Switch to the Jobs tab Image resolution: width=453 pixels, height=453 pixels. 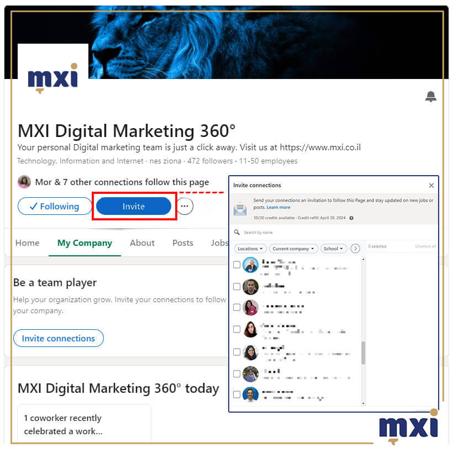tap(219, 243)
